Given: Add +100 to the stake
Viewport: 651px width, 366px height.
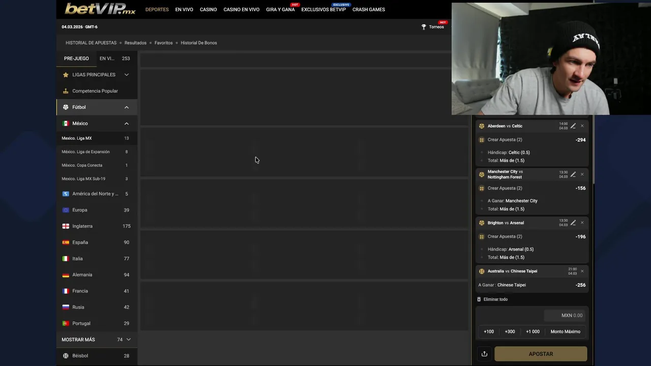Looking at the screenshot, I should [489, 331].
